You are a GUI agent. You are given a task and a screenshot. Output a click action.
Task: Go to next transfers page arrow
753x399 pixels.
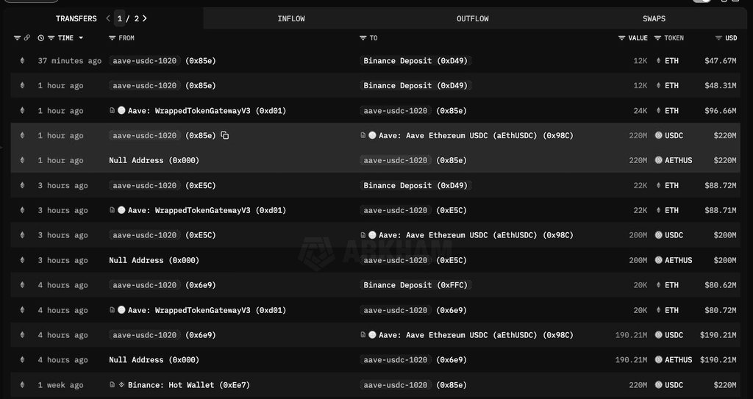(x=145, y=18)
